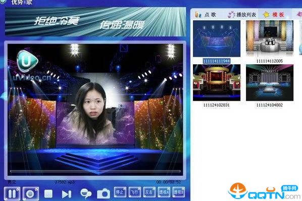302x201 pixels.
Task: Activate the last 透视 effect button
Action: (179, 192)
